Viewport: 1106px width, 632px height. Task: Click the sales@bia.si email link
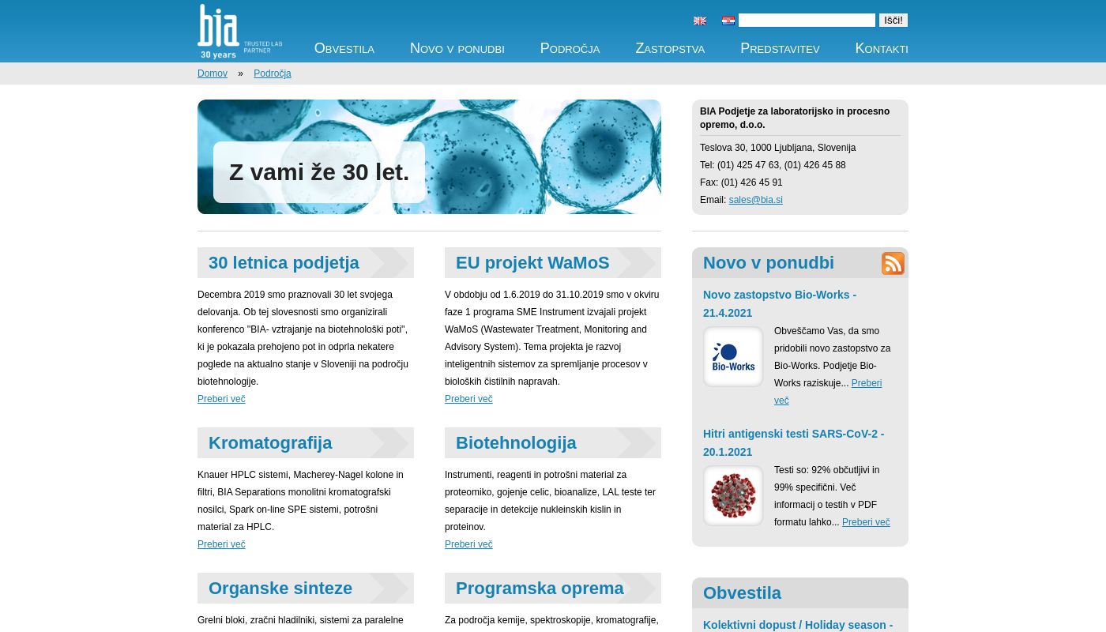coord(755,200)
